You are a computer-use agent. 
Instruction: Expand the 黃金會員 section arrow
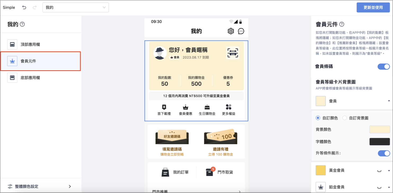tap(389, 170)
